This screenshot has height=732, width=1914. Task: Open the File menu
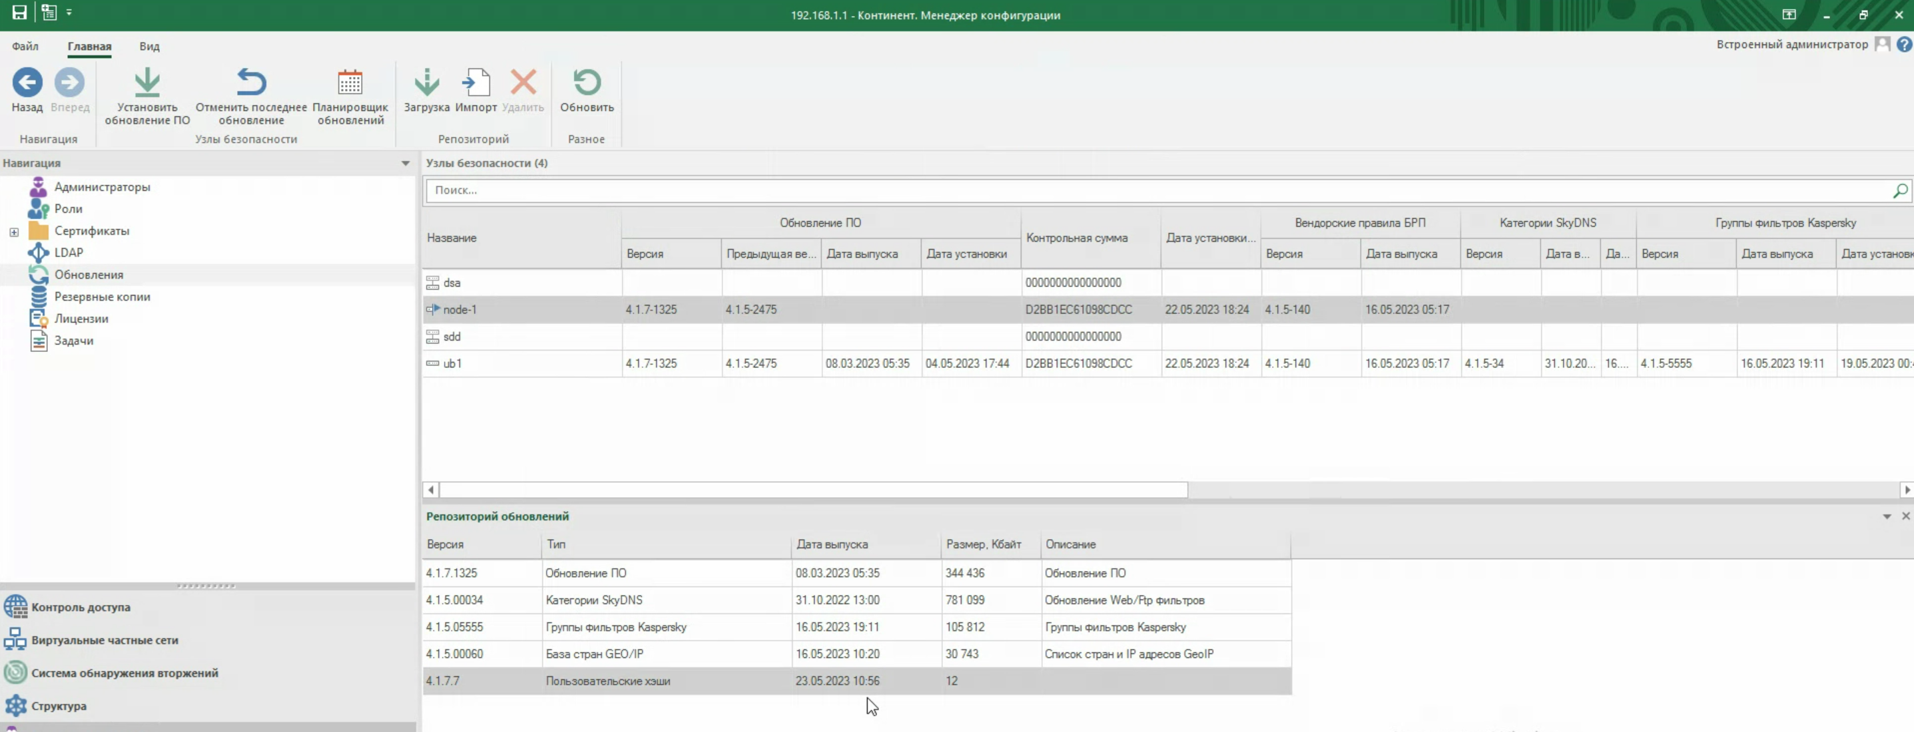click(25, 46)
